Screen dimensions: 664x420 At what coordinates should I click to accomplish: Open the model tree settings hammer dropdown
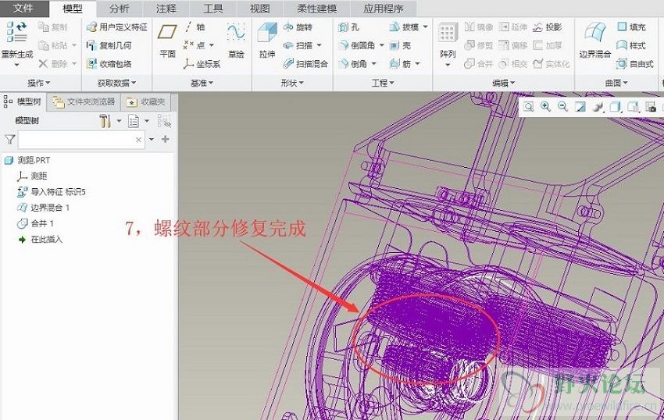click(x=119, y=121)
